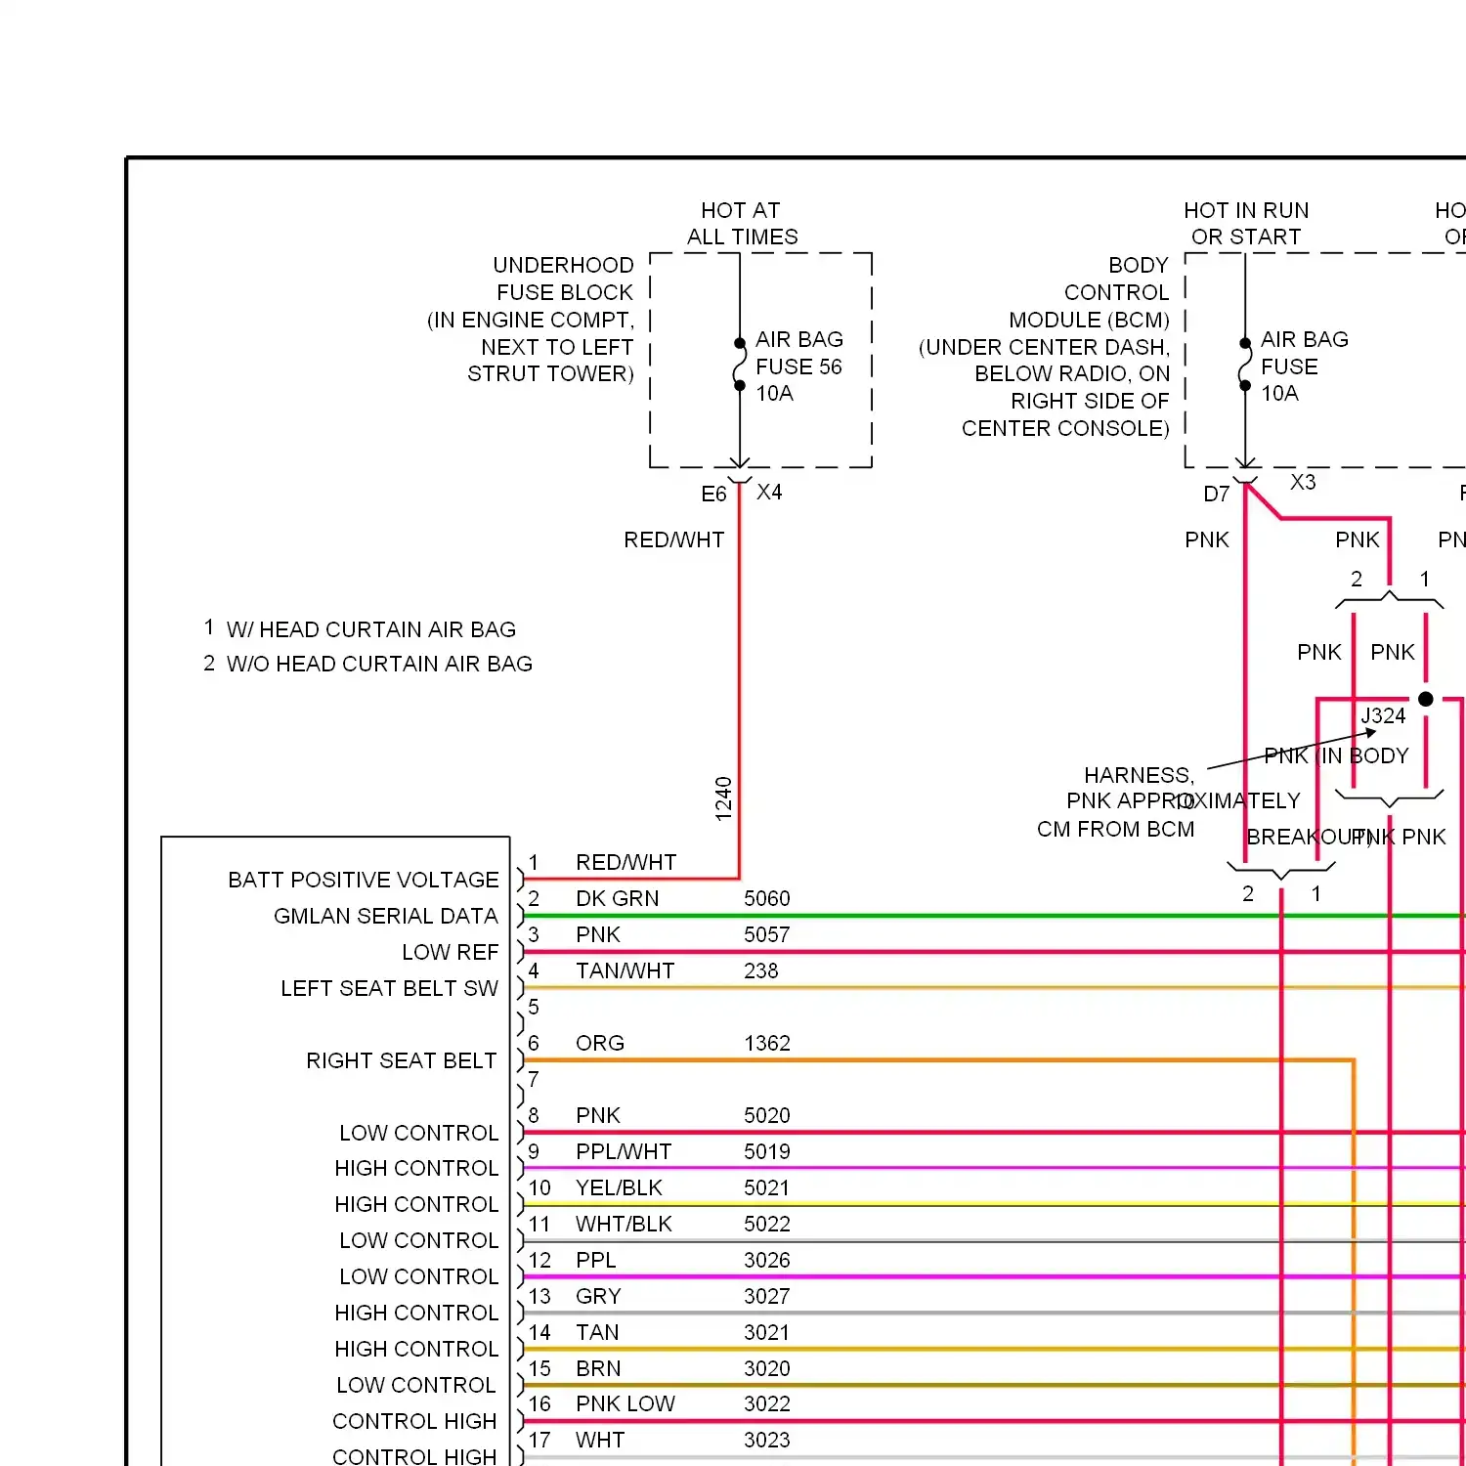Click circuit number '1362'
The image size is (1466, 1466).
pyautogui.click(x=767, y=1044)
